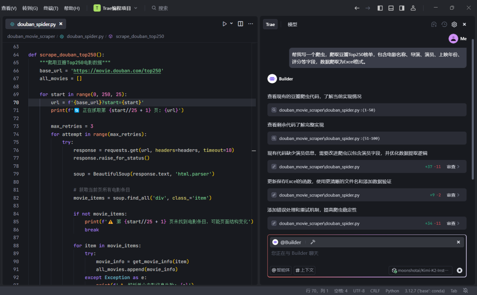Open file reference douban_spider.py (51-100)
The width and height of the screenshot is (477, 295).
[367, 138]
